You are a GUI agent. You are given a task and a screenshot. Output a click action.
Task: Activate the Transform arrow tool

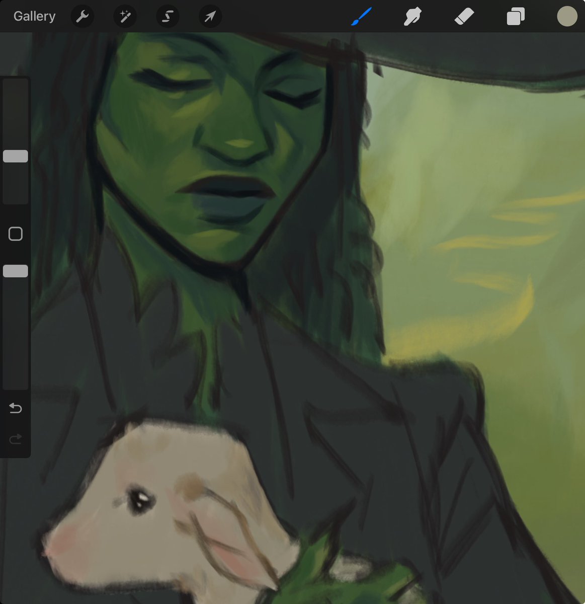(210, 17)
